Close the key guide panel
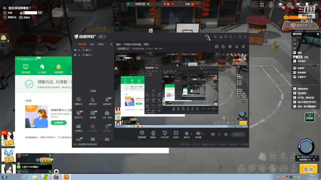 click(318, 34)
